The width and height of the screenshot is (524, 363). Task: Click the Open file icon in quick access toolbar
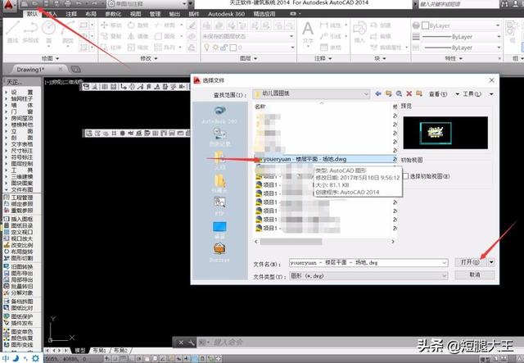(x=34, y=4)
